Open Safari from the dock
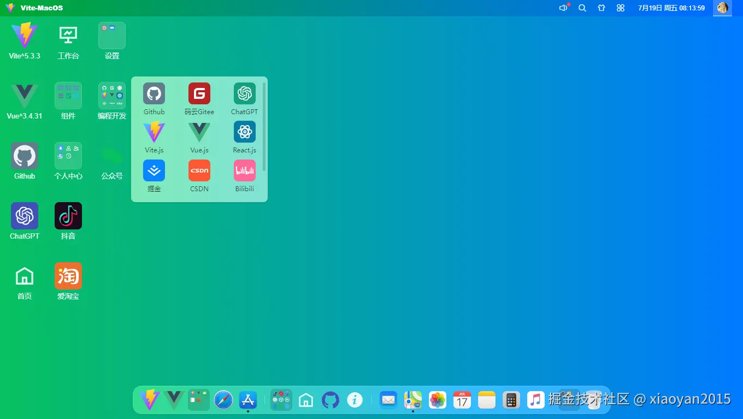The width and height of the screenshot is (743, 419). [x=223, y=400]
